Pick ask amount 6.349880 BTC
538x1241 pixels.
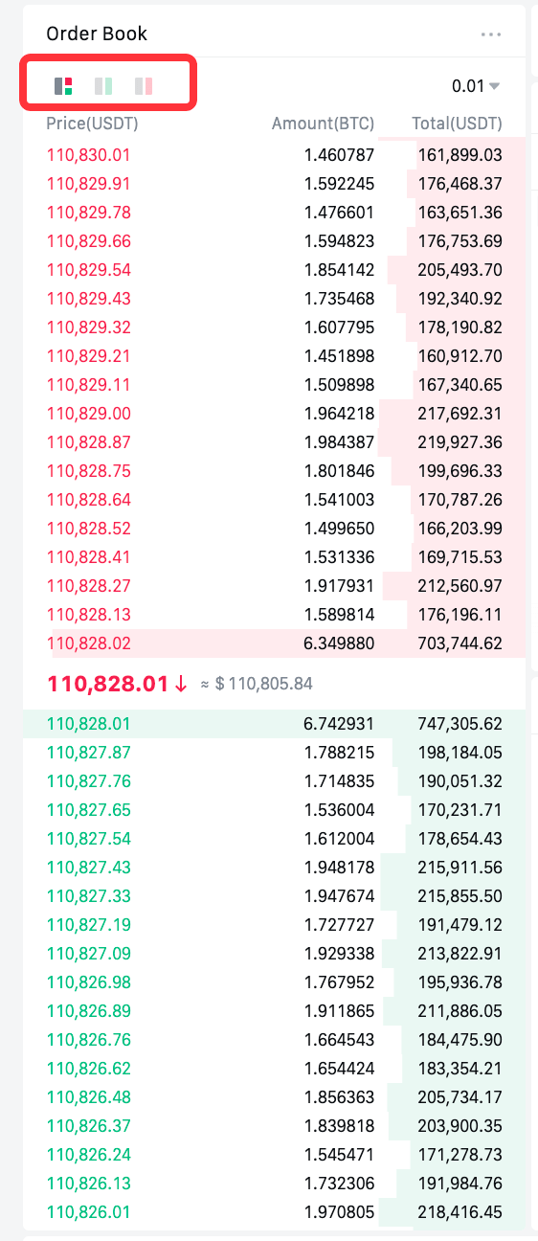click(339, 643)
